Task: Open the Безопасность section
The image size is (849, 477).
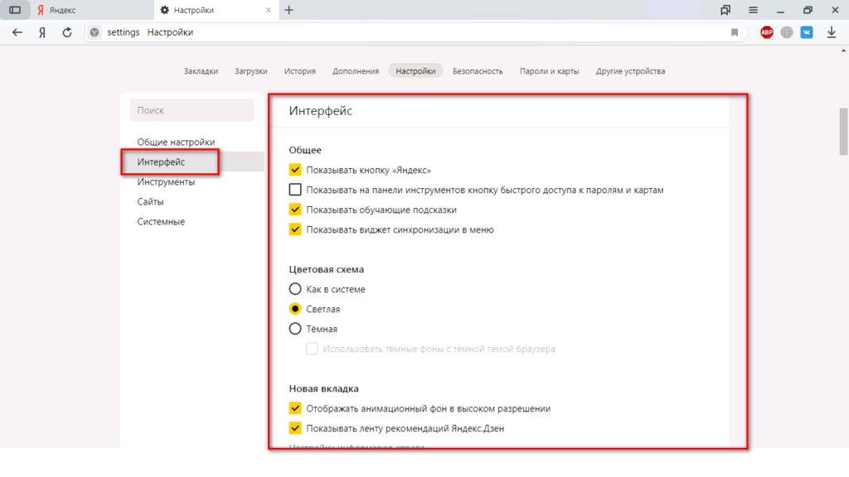Action: coord(478,71)
